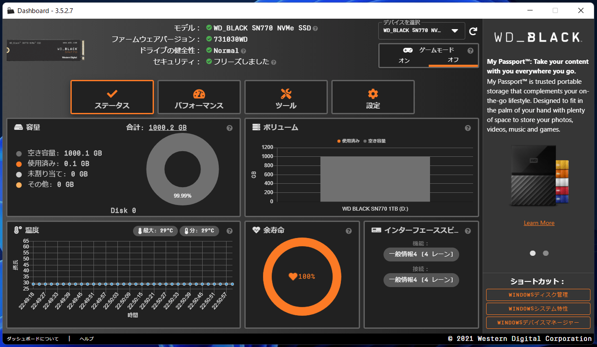Click the 機能 一般情報4 [4 レーン] badge
597x347 pixels.
coord(421,254)
